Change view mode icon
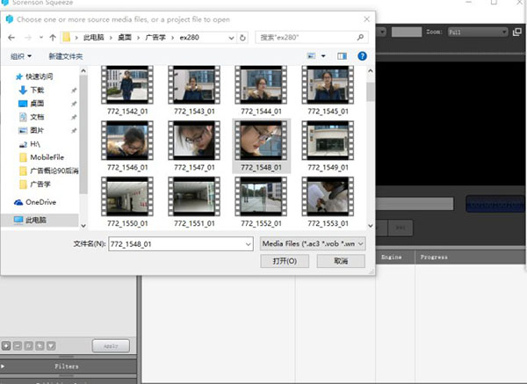 [311, 56]
